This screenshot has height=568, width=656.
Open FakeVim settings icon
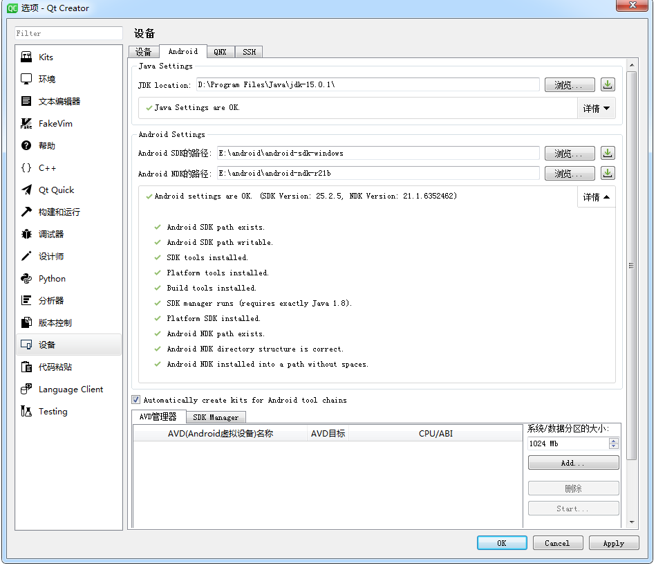click(26, 123)
